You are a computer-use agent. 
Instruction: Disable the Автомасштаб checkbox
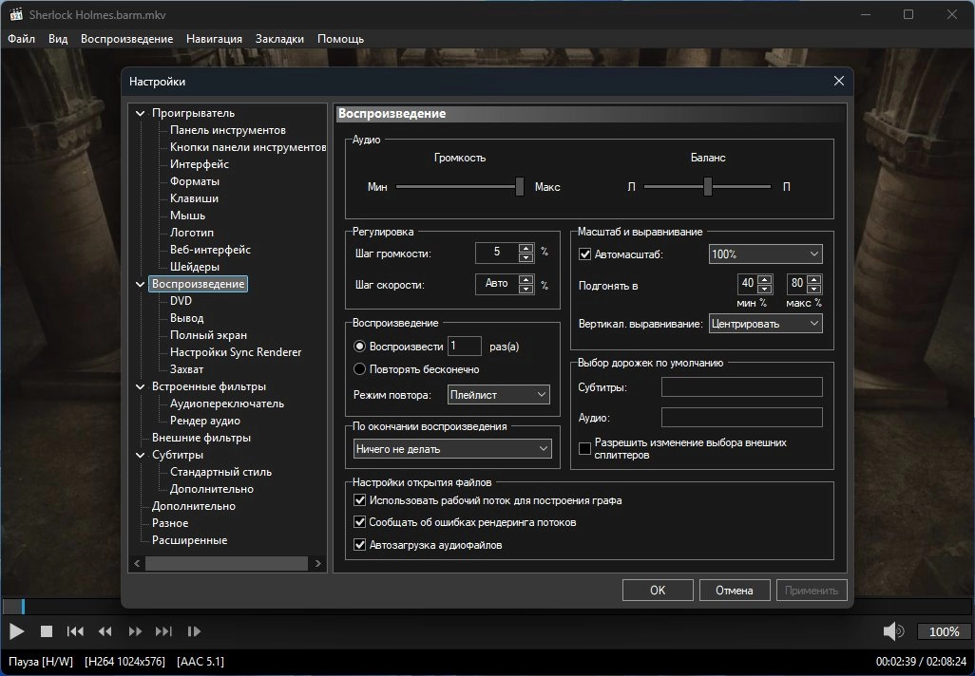point(585,254)
